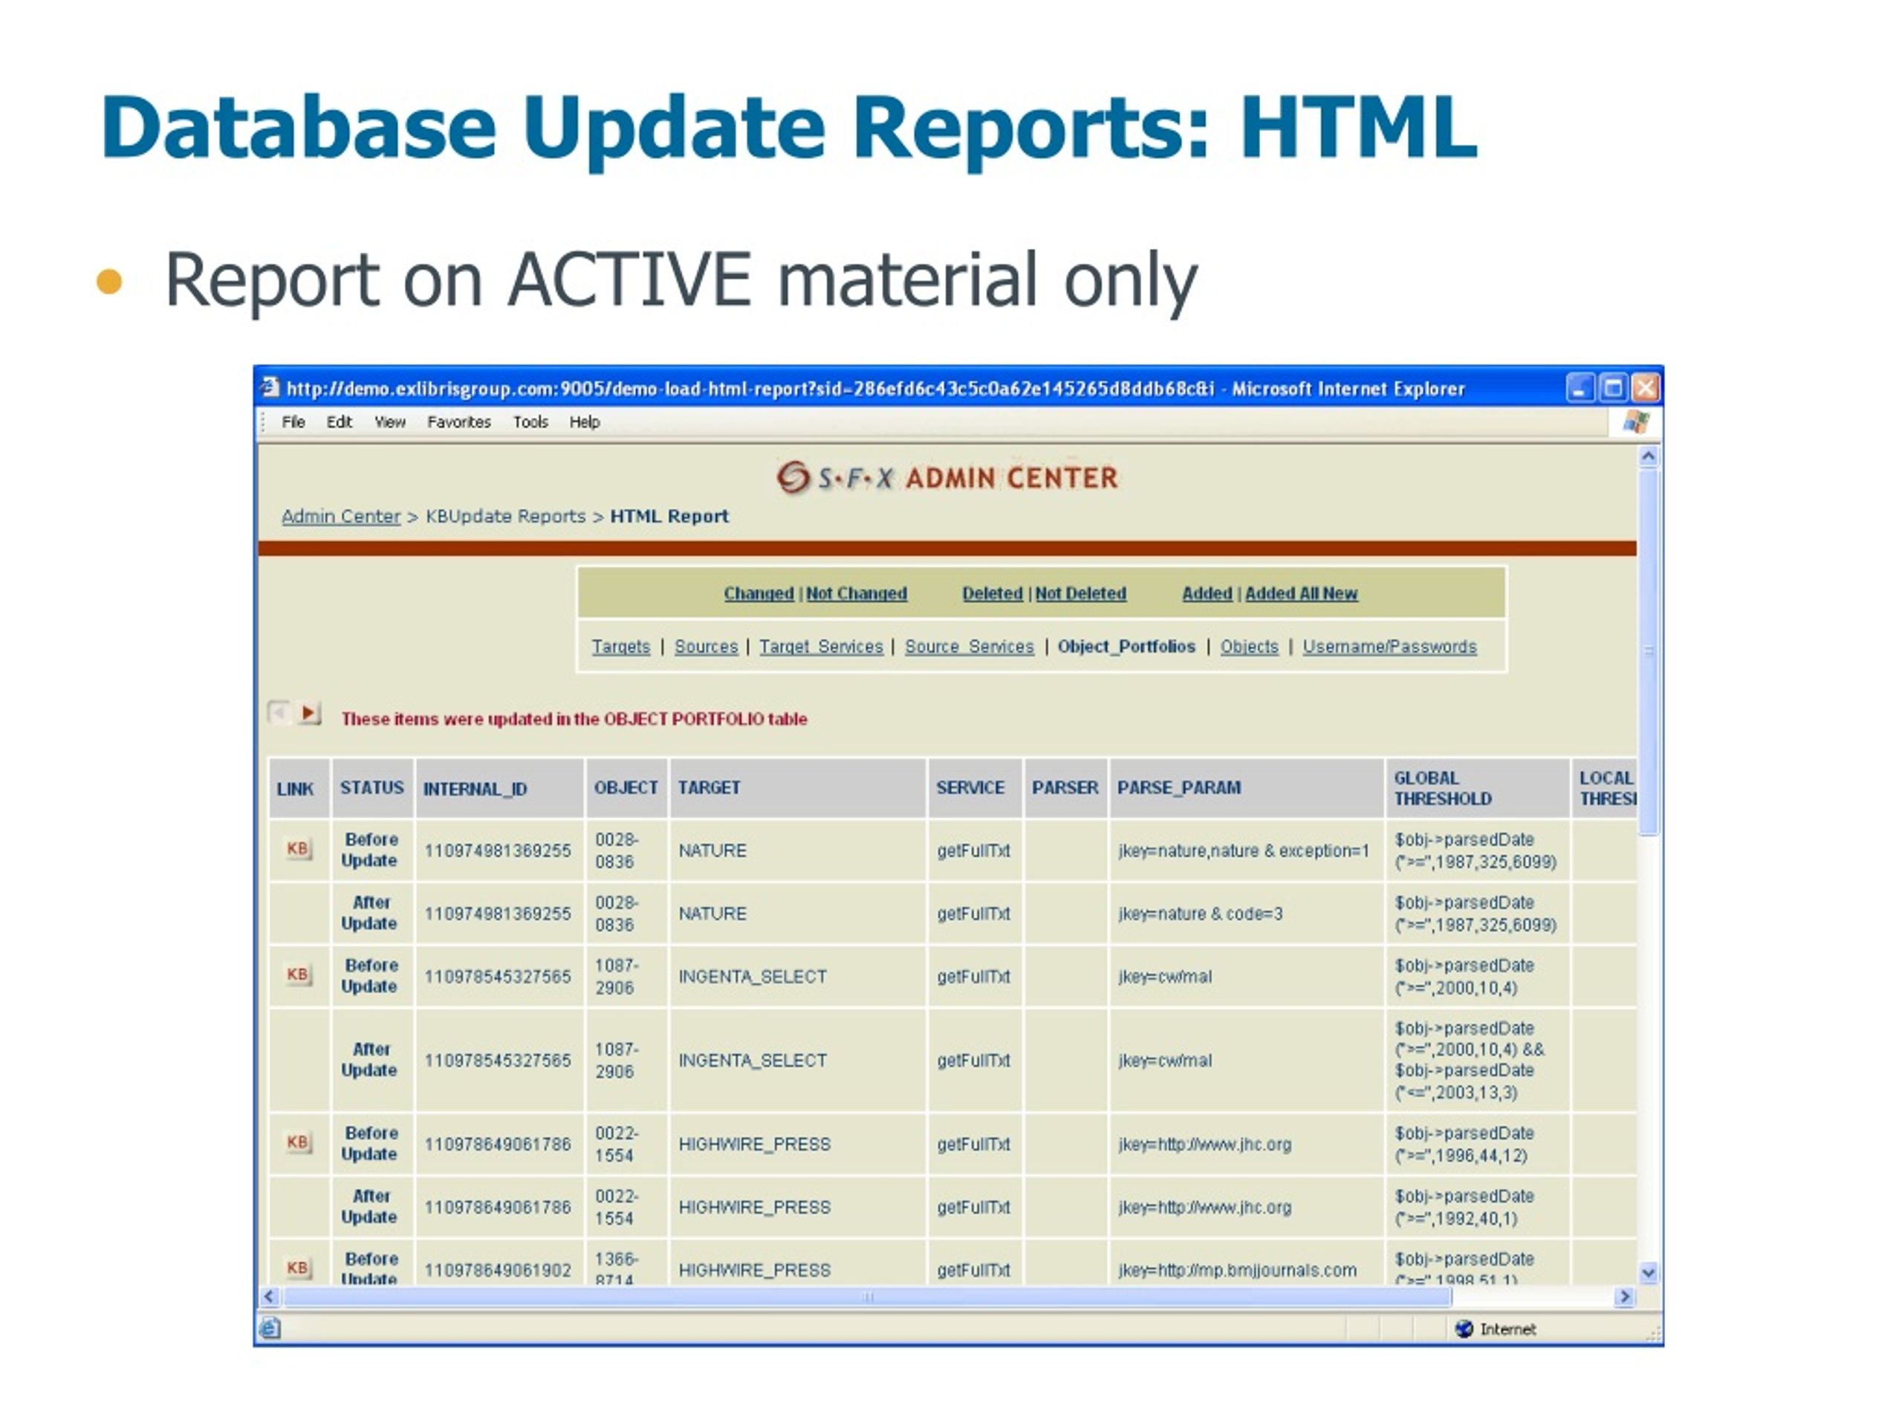Switch to Target_Services table

pos(821,647)
